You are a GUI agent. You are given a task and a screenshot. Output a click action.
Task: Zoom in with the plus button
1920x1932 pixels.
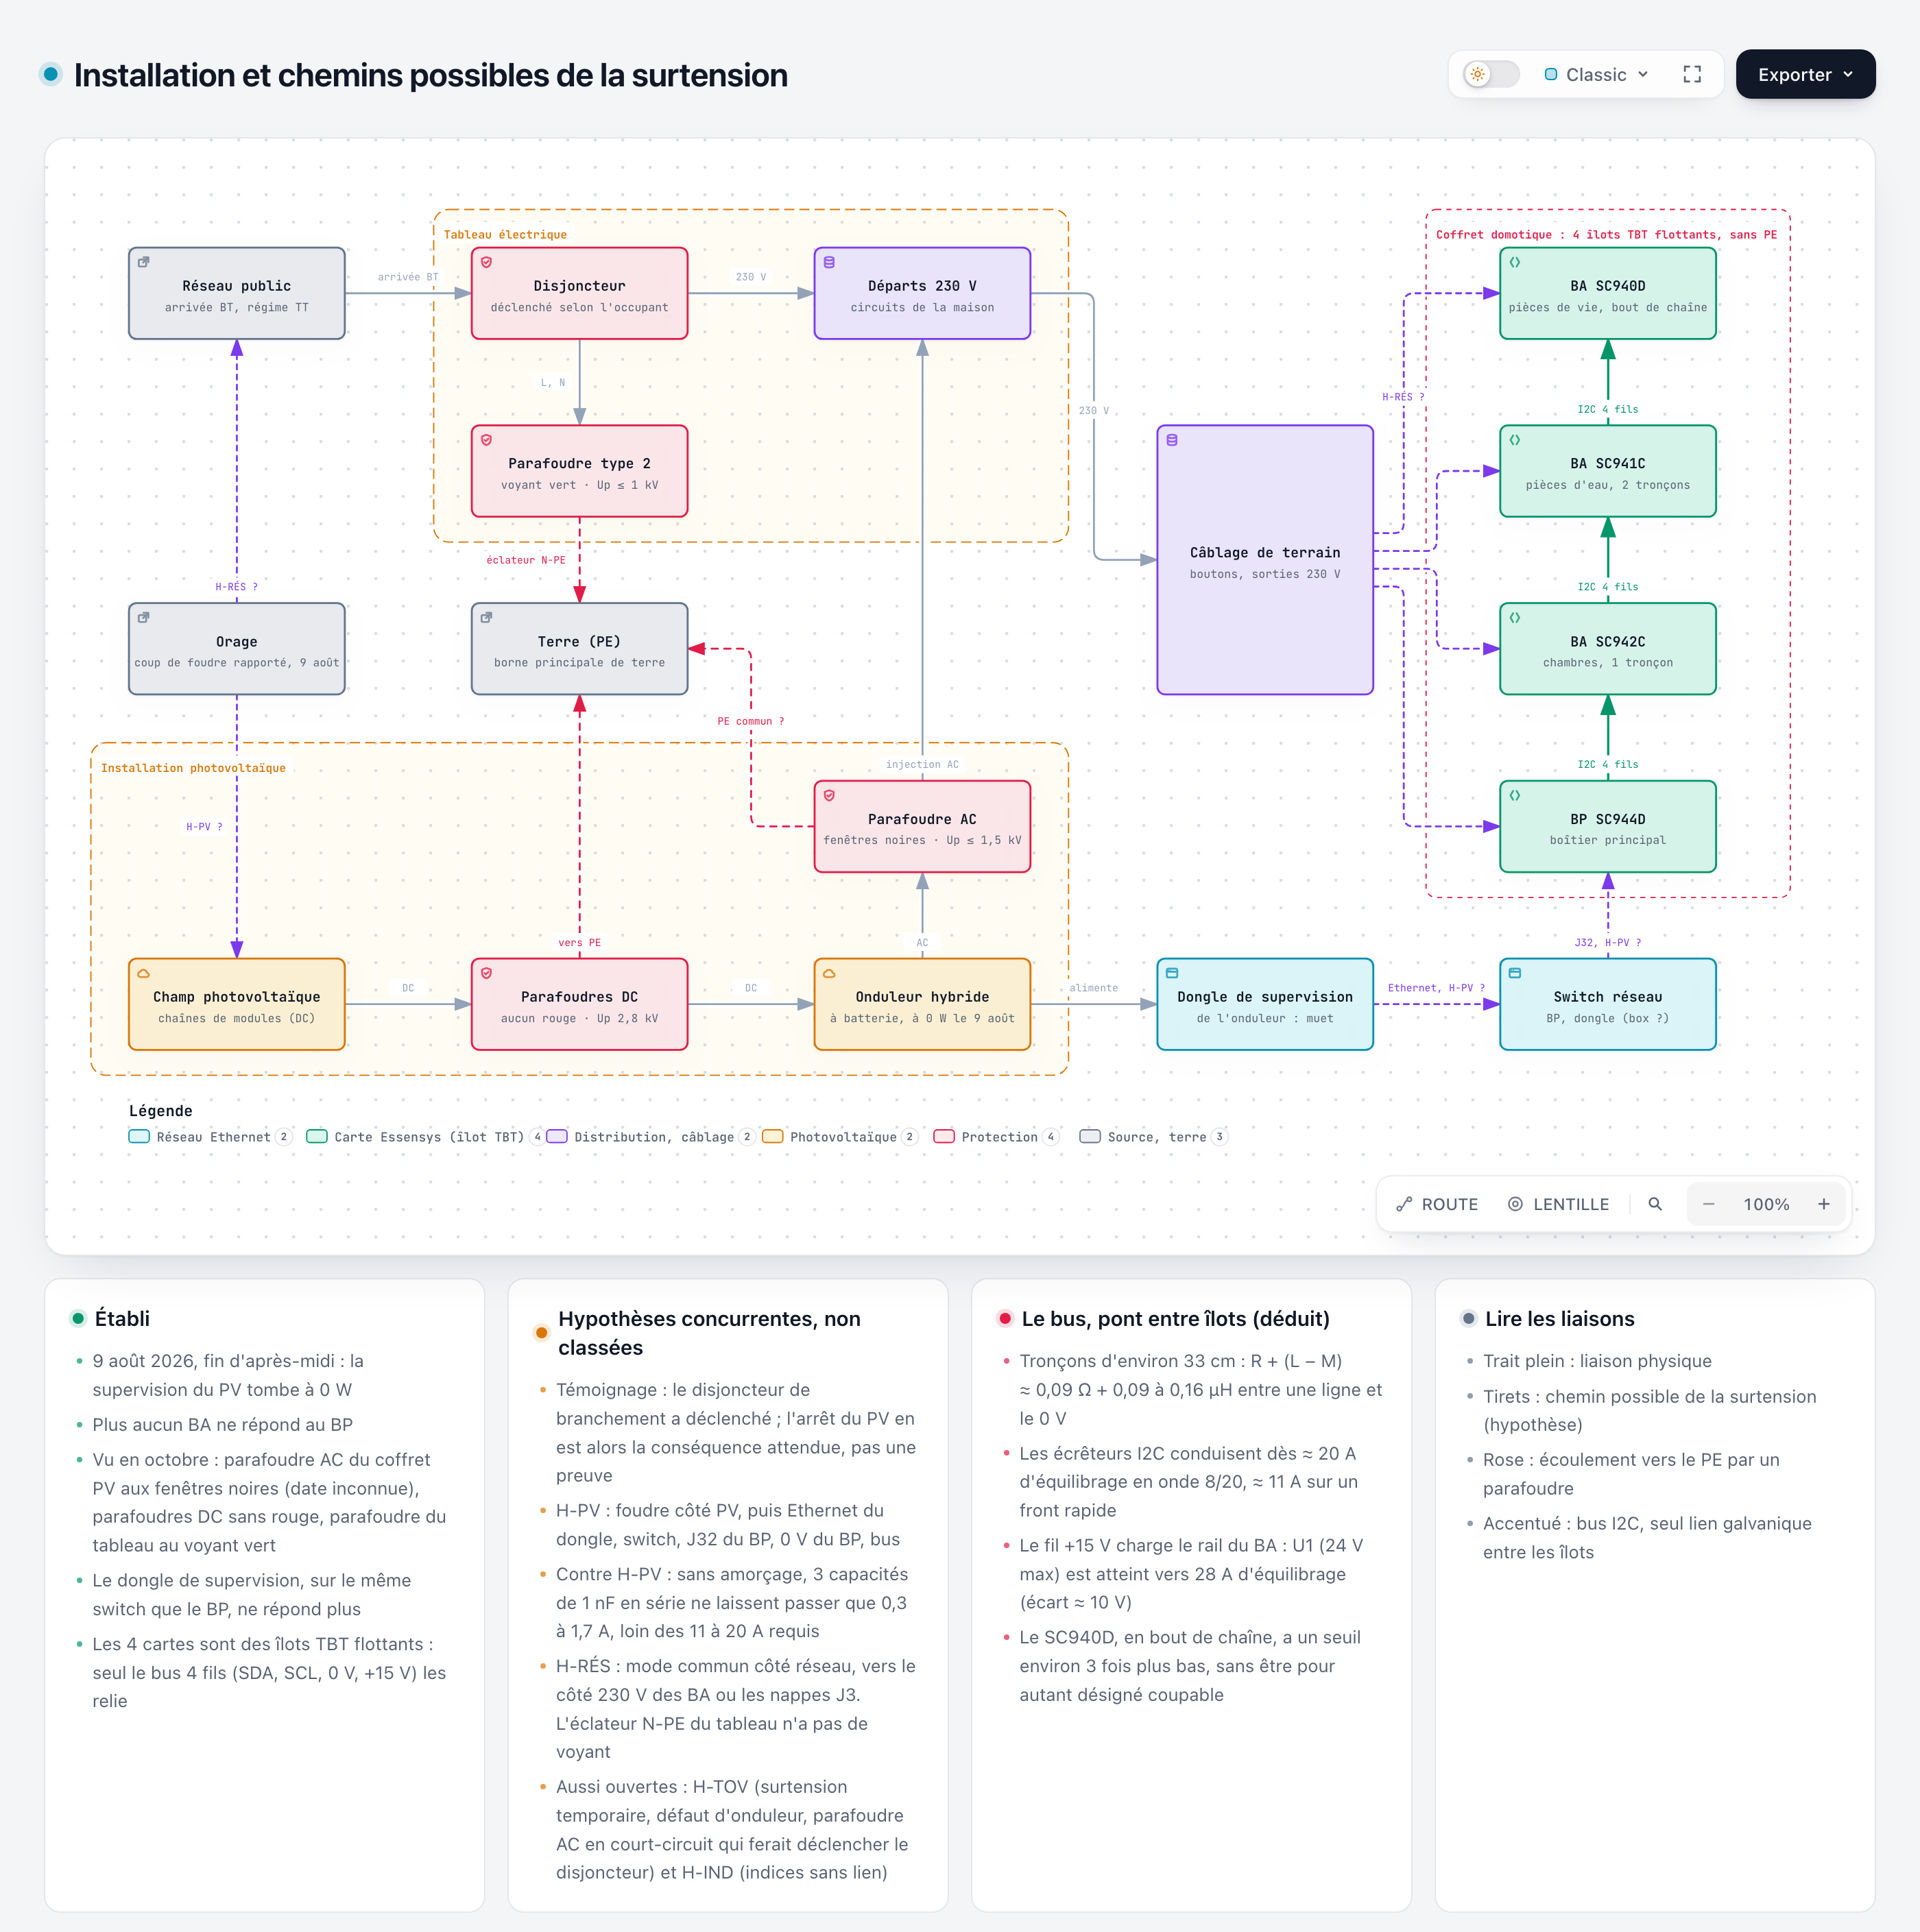point(1824,1204)
